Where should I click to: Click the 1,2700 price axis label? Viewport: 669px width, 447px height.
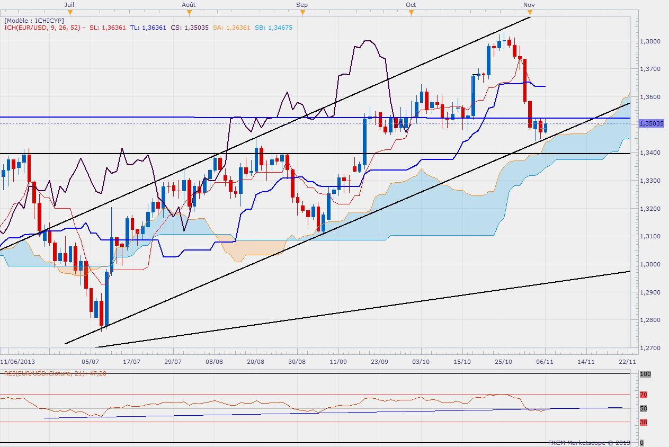point(649,348)
